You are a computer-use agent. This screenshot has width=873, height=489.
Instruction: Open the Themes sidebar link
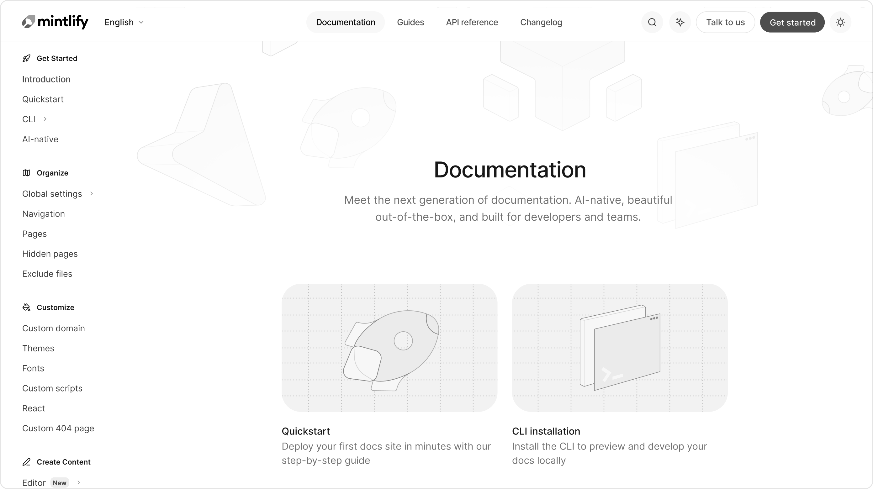click(x=38, y=348)
